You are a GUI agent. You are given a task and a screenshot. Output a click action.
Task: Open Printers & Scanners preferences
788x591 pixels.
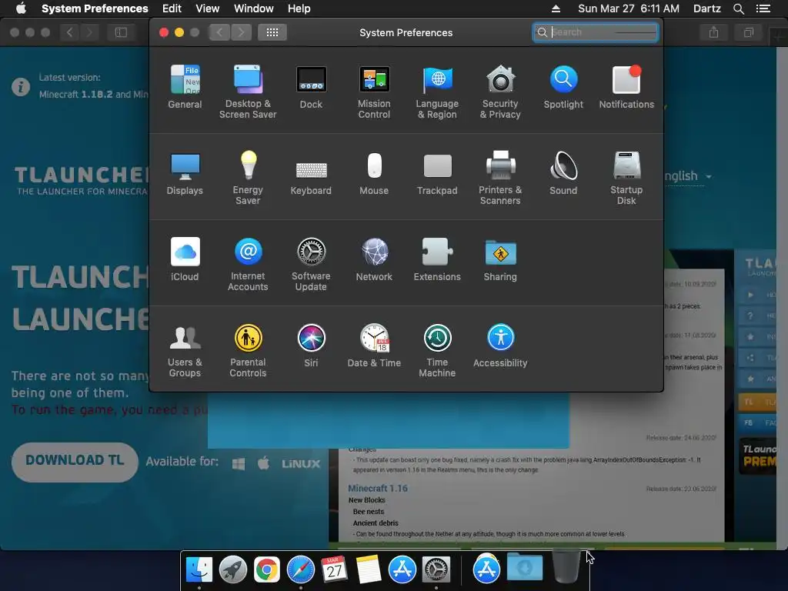(x=500, y=178)
